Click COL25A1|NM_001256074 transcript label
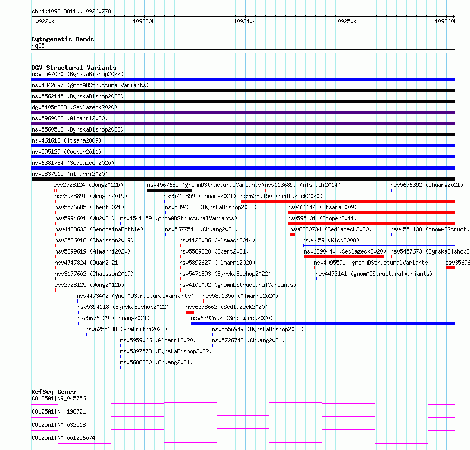 63,438
